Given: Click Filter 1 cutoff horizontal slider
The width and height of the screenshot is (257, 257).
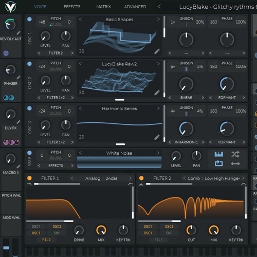Looking at the screenshot, I should click(50, 221).
